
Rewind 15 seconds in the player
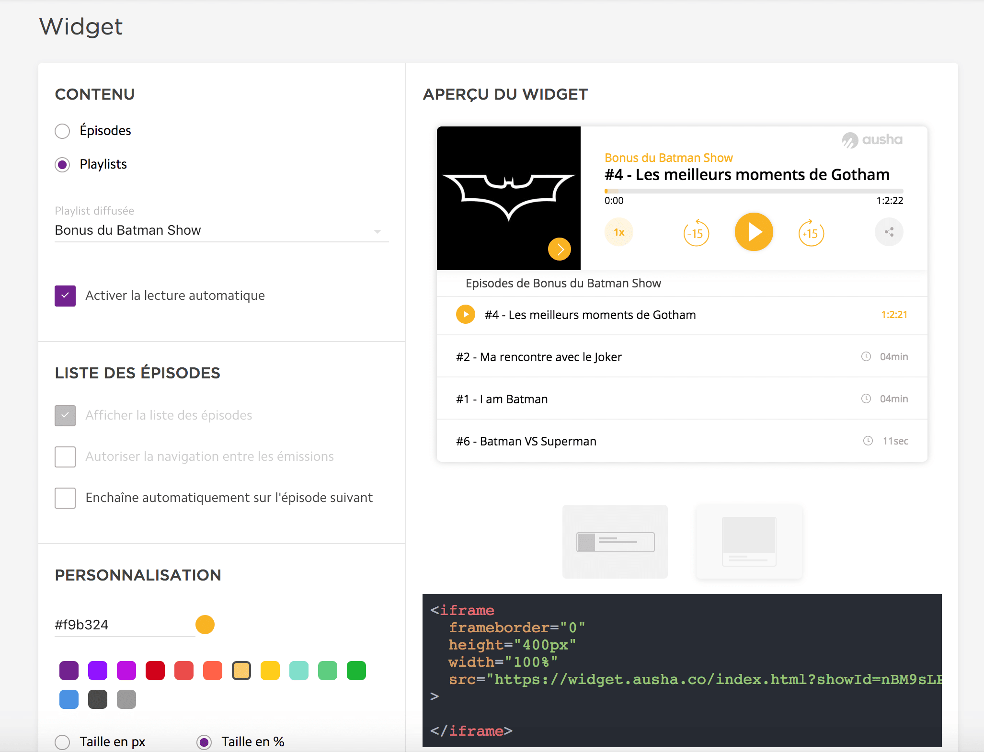[x=696, y=233]
